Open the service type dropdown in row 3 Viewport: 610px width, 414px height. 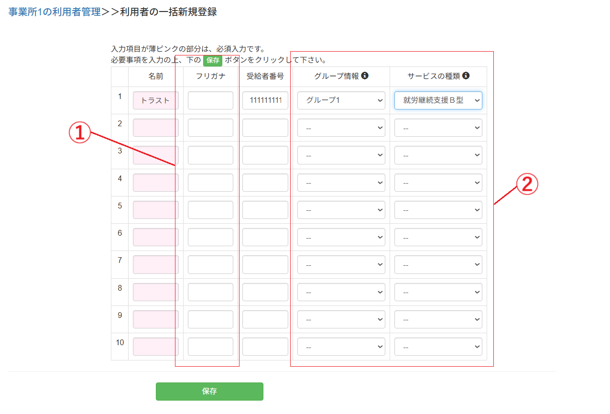438,155
